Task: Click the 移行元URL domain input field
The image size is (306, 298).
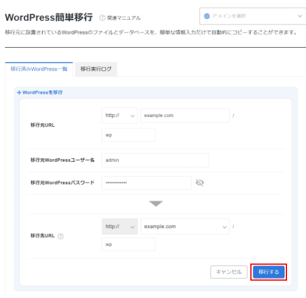Action: click(x=185, y=115)
